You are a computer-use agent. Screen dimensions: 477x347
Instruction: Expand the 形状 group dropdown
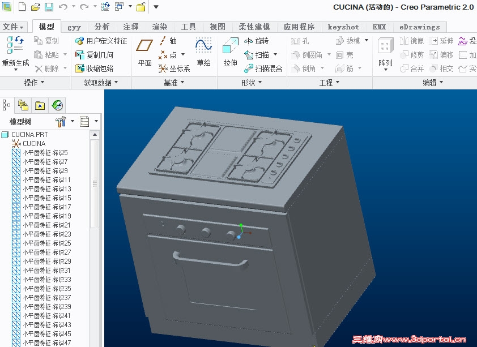(252, 83)
